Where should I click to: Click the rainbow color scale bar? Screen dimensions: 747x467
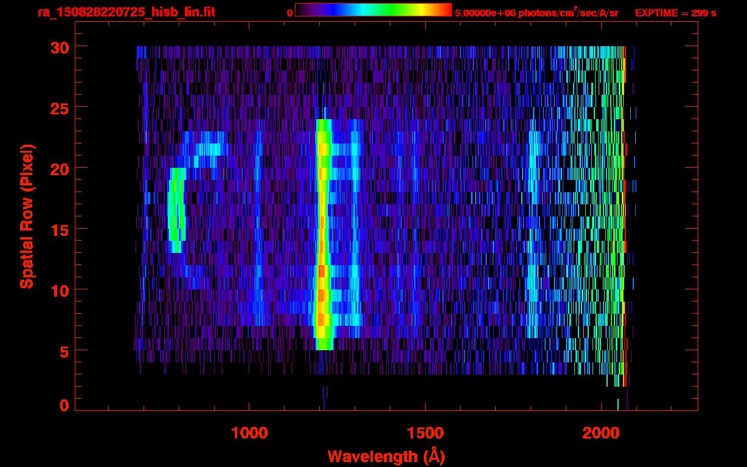pos(374,10)
